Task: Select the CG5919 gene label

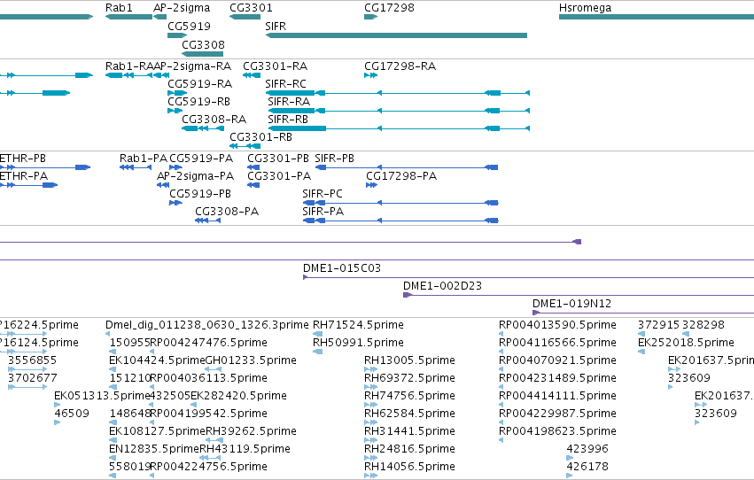Action: (189, 26)
